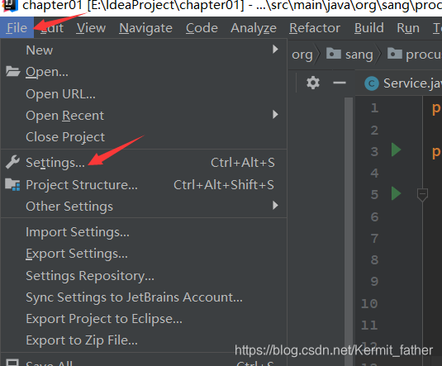The height and width of the screenshot is (366, 442).
Task: Select Export to Zip File...
Action: point(144,340)
